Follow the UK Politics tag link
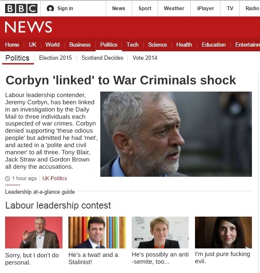Screen dimensions: 260x273 pyautogui.click(x=55, y=178)
